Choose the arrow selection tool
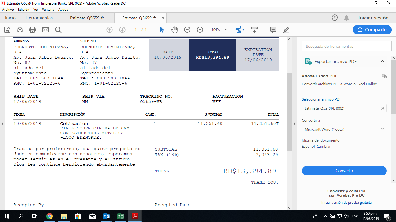Viewport: 396px width, 222px height. pyautogui.click(x=162, y=30)
